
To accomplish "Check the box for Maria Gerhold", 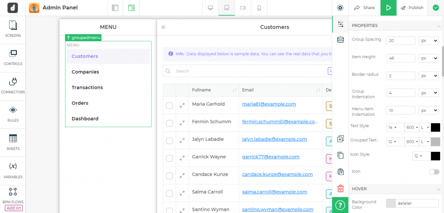I will [x=170, y=105].
